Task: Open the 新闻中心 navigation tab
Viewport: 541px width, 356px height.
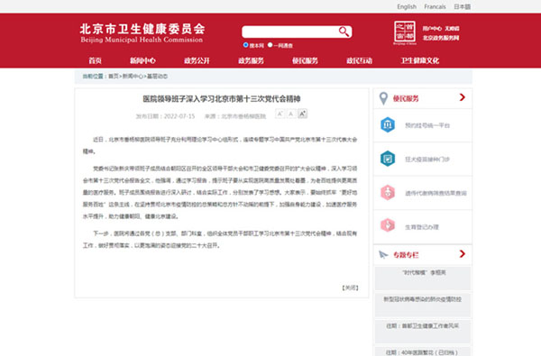Action: [142, 60]
